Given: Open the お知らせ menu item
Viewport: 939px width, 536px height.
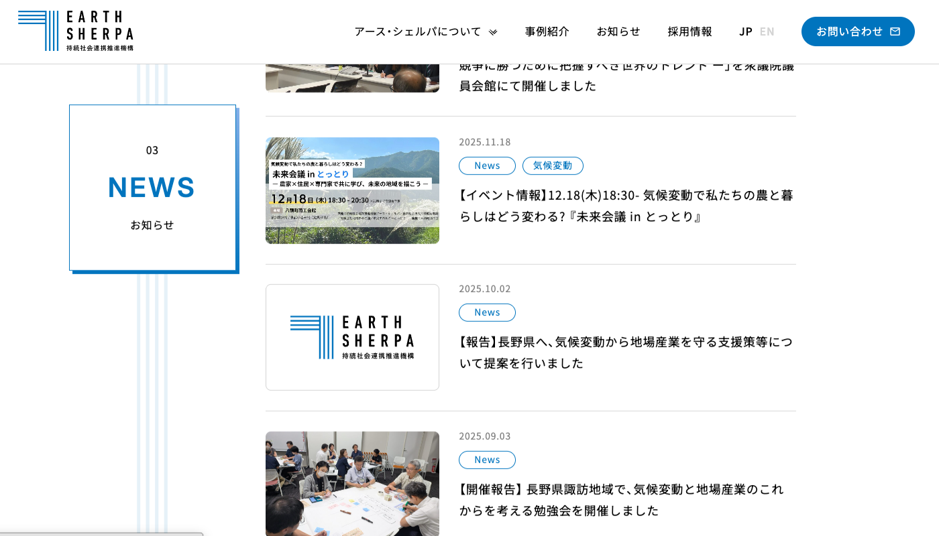Looking at the screenshot, I should (x=618, y=31).
